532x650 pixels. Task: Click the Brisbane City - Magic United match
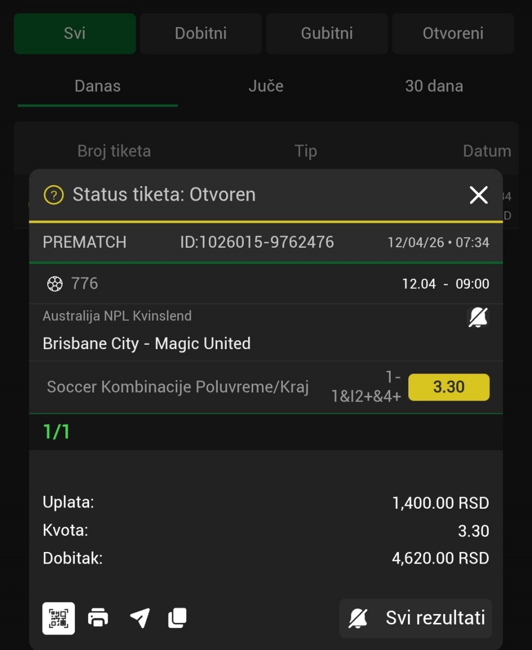pos(147,344)
